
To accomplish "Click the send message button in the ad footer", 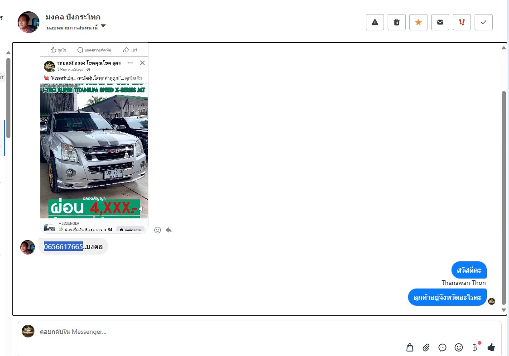I will click(130, 230).
